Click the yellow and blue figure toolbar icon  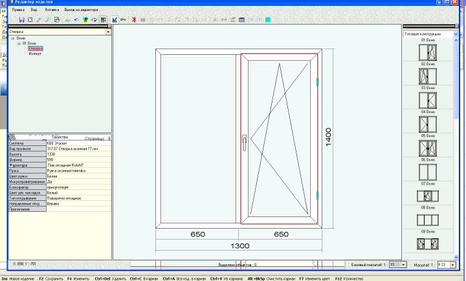(x=85, y=20)
